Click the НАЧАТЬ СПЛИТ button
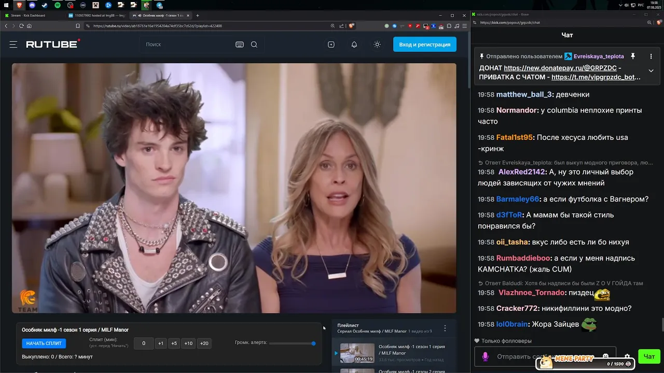The image size is (664, 373). coord(44,343)
